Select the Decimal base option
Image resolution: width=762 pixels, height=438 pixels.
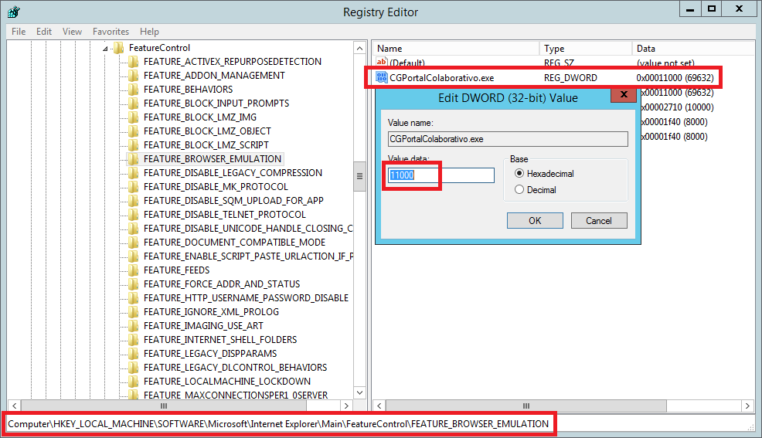click(x=519, y=190)
